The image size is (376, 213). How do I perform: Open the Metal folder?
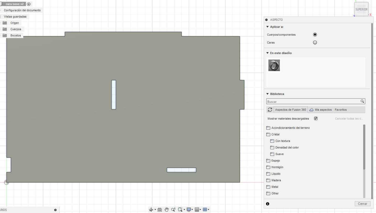pyautogui.click(x=272, y=187)
